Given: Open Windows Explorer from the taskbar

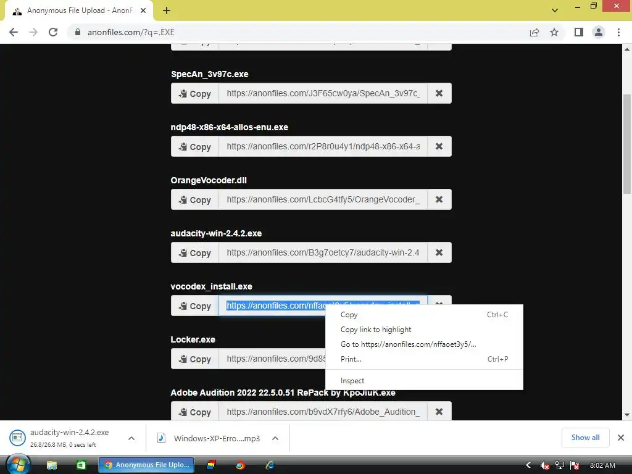Looking at the screenshot, I should tap(52, 465).
